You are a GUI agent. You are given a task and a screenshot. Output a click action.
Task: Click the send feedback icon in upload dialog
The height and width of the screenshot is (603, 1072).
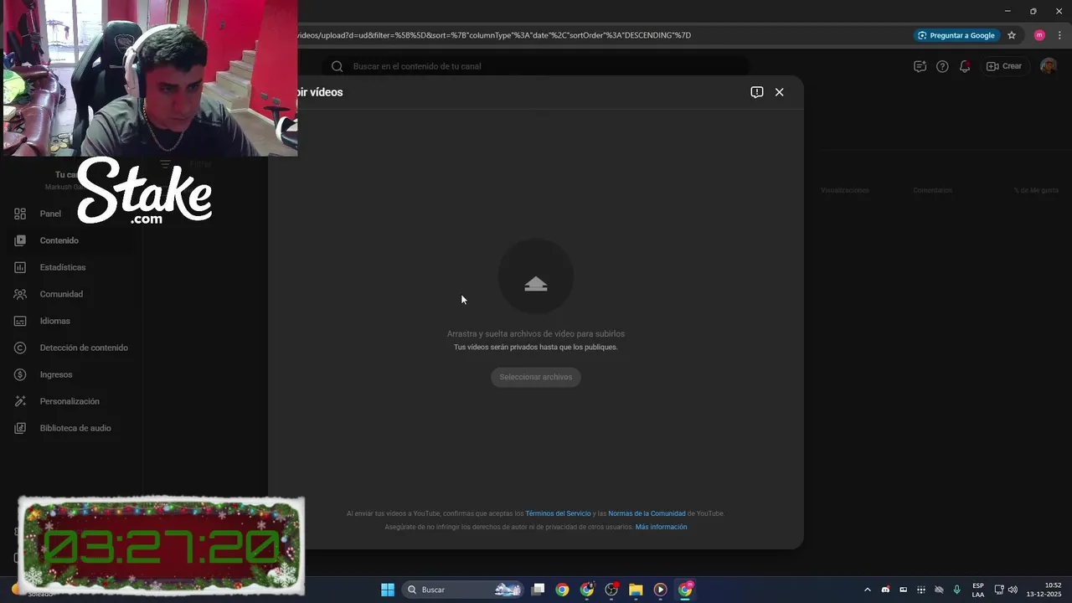[x=757, y=92]
